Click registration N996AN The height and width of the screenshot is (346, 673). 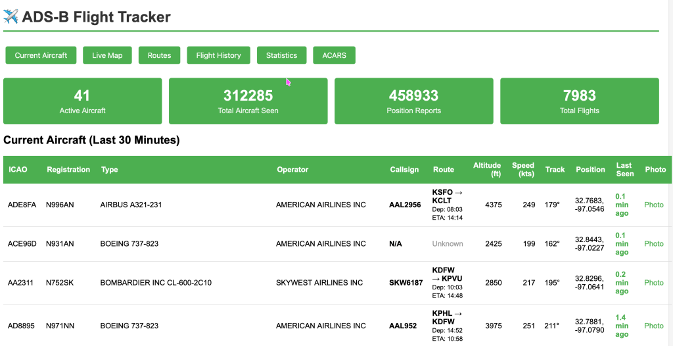60,205
